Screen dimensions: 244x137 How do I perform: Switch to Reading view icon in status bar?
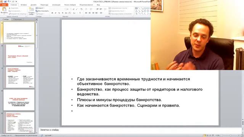pyautogui.click(x=210, y=135)
